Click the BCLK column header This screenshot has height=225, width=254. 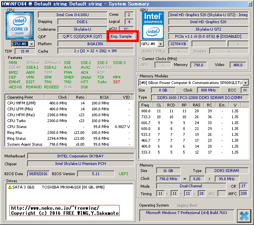coord(99,97)
